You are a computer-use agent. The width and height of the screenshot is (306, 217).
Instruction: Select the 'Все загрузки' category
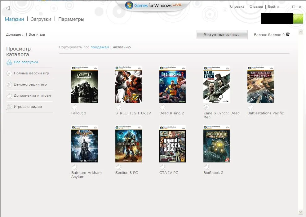[26, 62]
